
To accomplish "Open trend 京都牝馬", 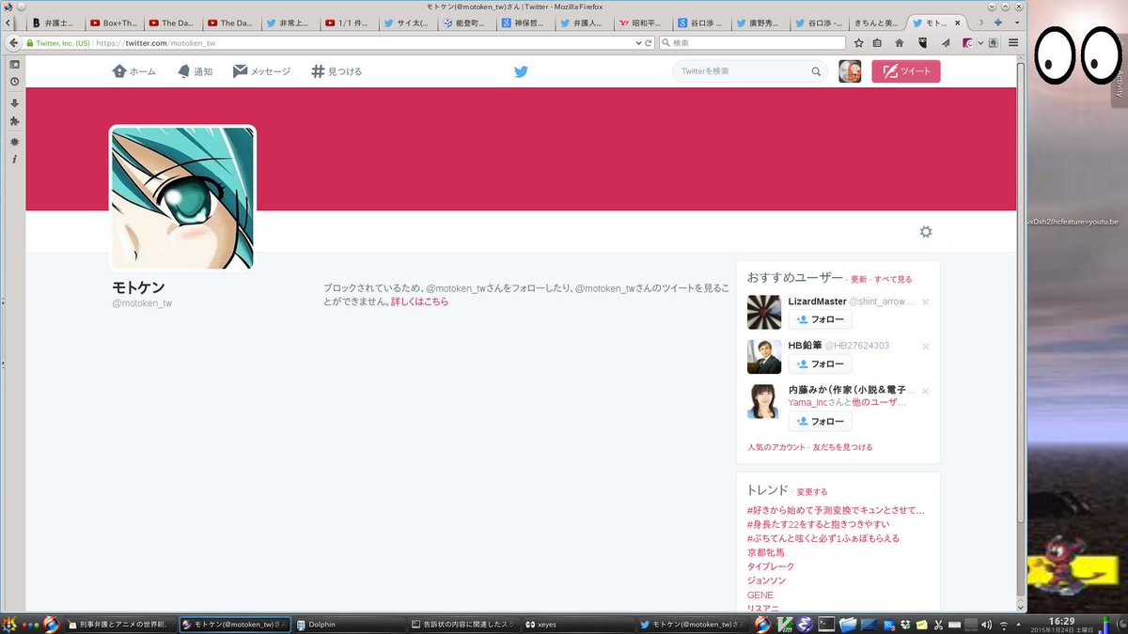I will click(x=766, y=552).
